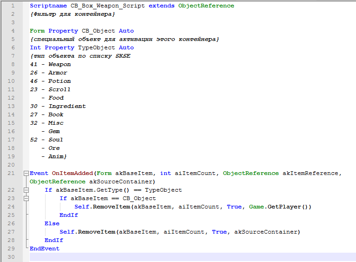The height and width of the screenshot is (262, 356).
Task: Click '- Food' comment line
Action: [x=53, y=98]
